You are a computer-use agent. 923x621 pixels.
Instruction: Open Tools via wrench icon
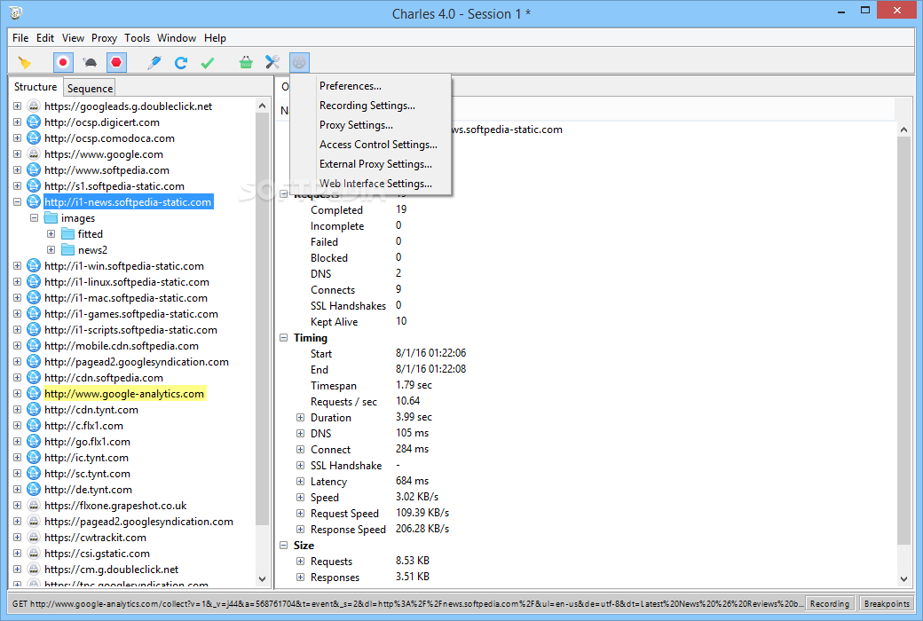[272, 62]
